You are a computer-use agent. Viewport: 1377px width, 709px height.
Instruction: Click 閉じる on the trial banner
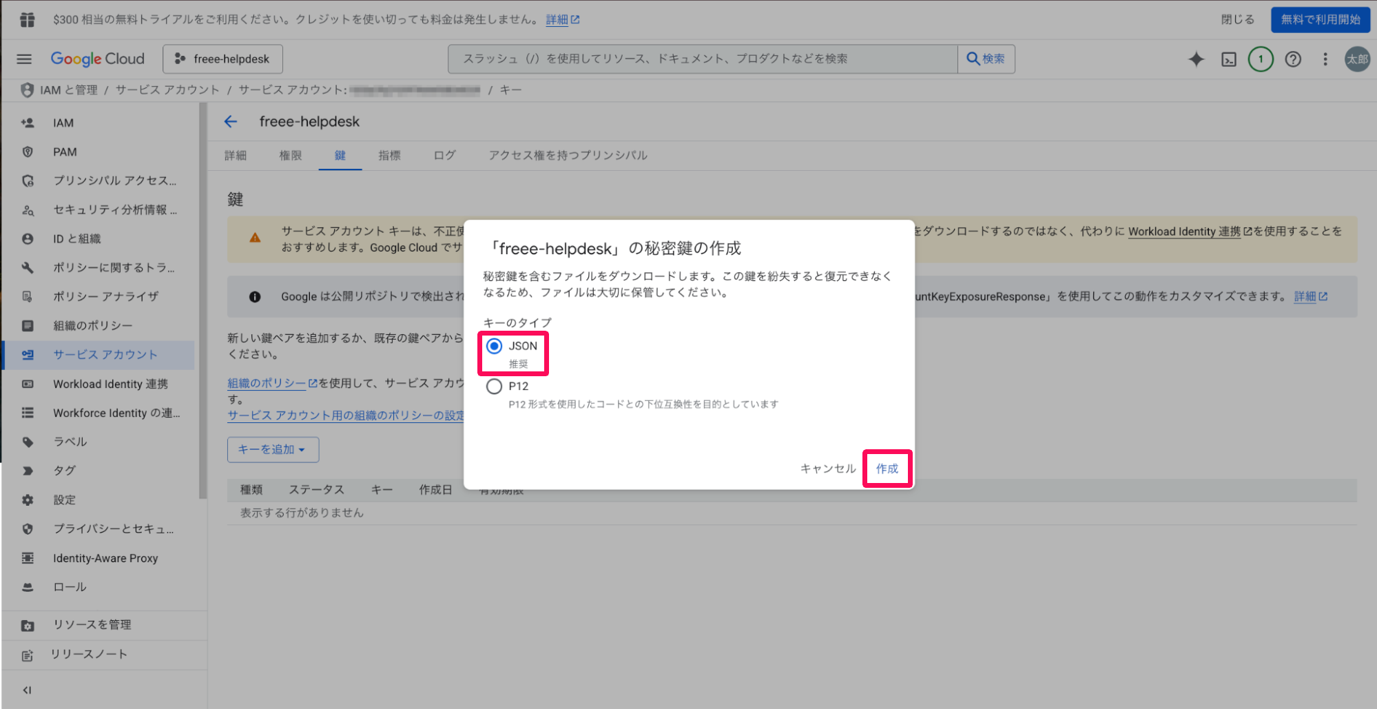click(x=1238, y=20)
